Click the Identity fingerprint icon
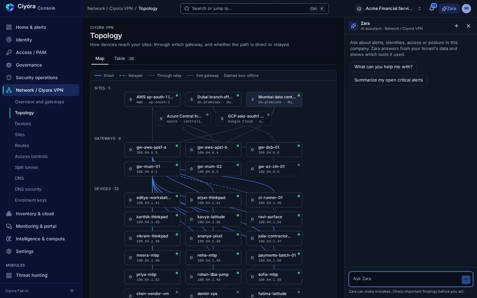This screenshot has height=298, width=477. click(9, 40)
